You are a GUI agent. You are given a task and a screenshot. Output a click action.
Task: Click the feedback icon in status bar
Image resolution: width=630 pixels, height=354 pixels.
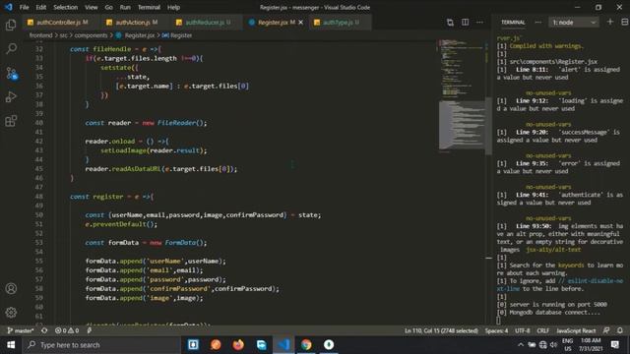[x=606, y=330]
